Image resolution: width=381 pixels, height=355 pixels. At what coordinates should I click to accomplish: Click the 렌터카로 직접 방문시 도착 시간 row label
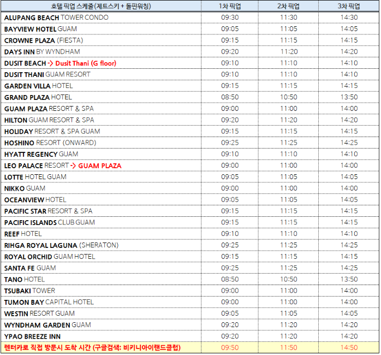coord(92,347)
